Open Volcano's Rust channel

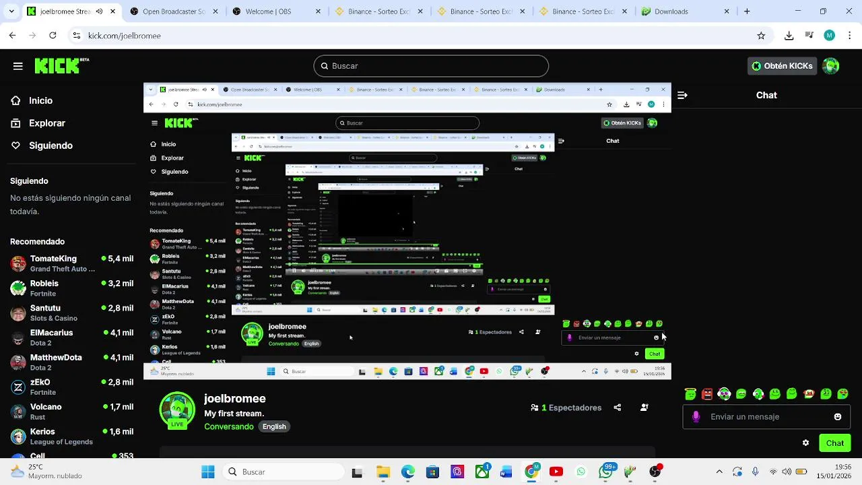pos(71,412)
